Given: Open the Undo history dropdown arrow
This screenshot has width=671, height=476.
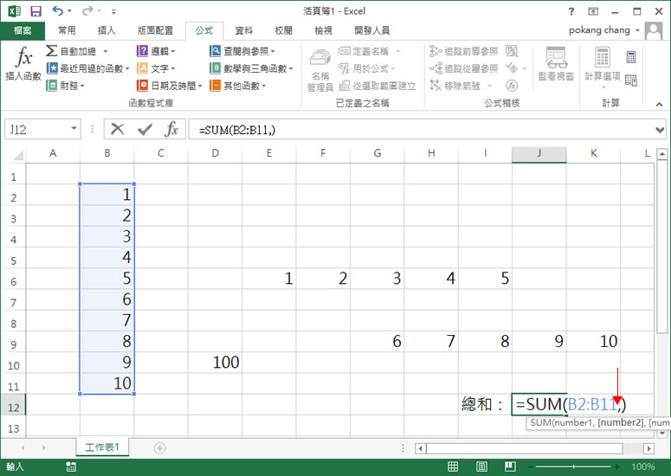Looking at the screenshot, I should click(x=70, y=11).
